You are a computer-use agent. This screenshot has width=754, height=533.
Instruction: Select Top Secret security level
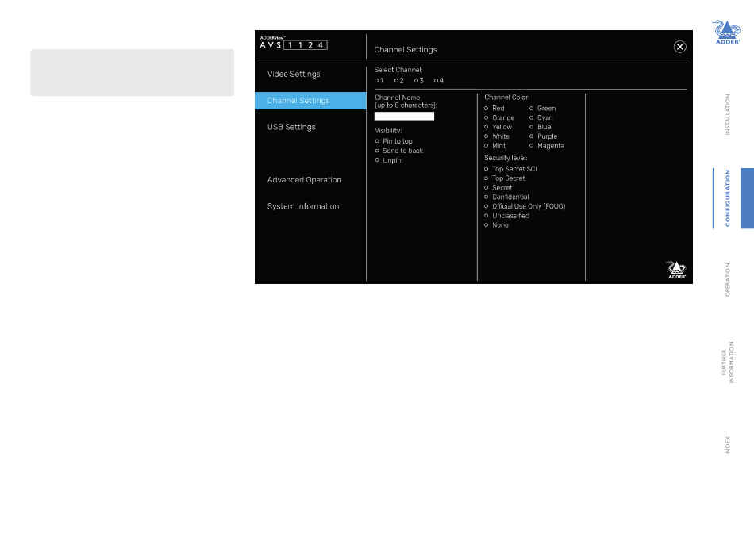pos(487,178)
